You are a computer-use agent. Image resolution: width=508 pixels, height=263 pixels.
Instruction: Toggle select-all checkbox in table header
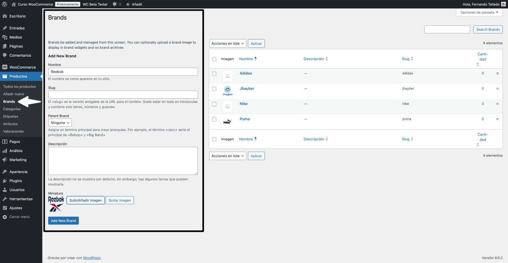[214, 59]
